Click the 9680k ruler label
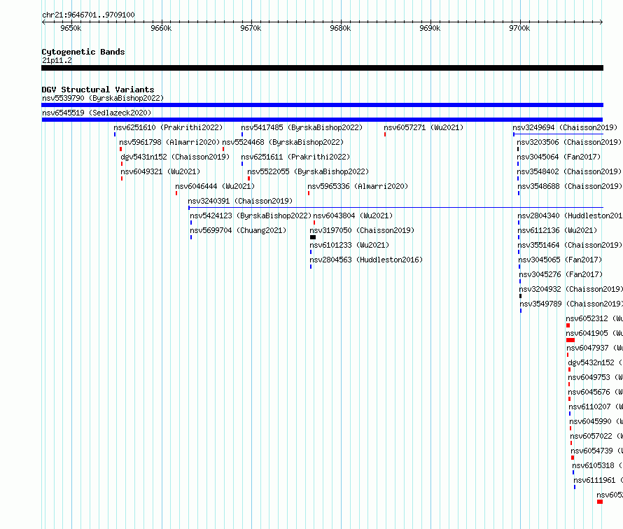Image resolution: width=623 pixels, height=529 pixels. (340, 28)
